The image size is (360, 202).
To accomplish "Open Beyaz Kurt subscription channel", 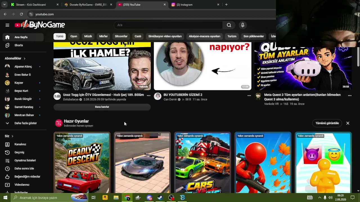I will (x=23, y=91).
